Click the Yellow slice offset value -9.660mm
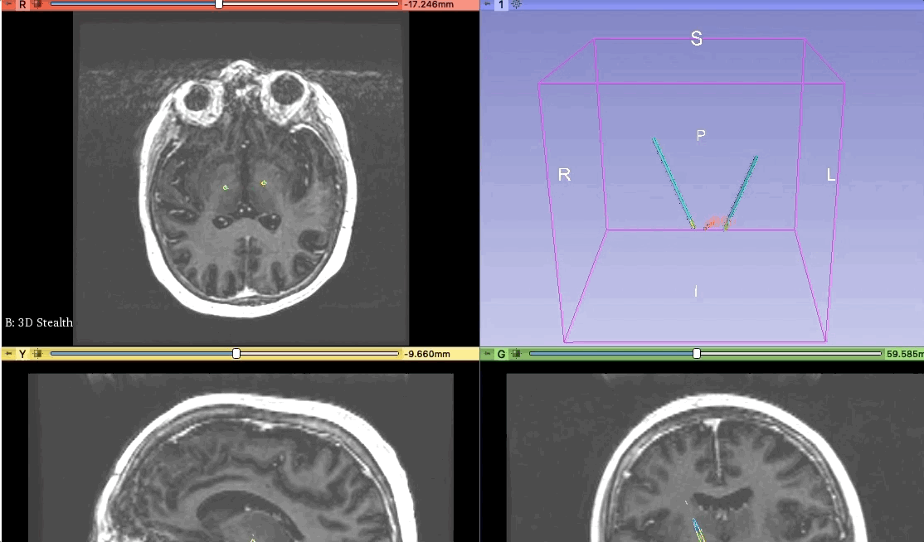 pyautogui.click(x=426, y=354)
